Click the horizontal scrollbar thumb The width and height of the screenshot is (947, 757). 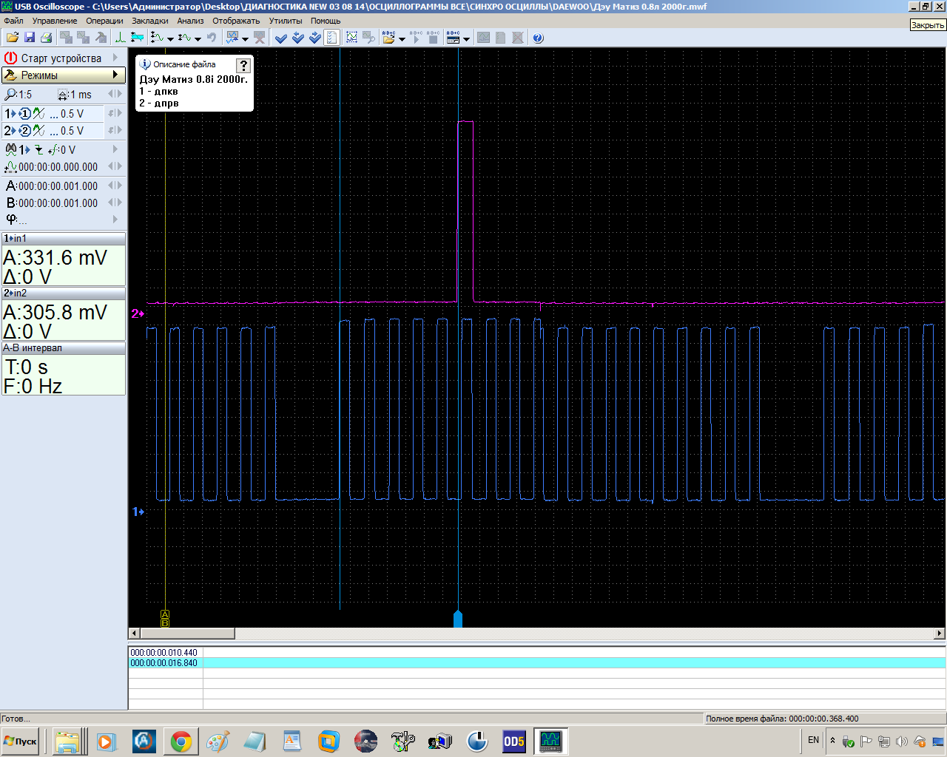pyautogui.click(x=187, y=633)
